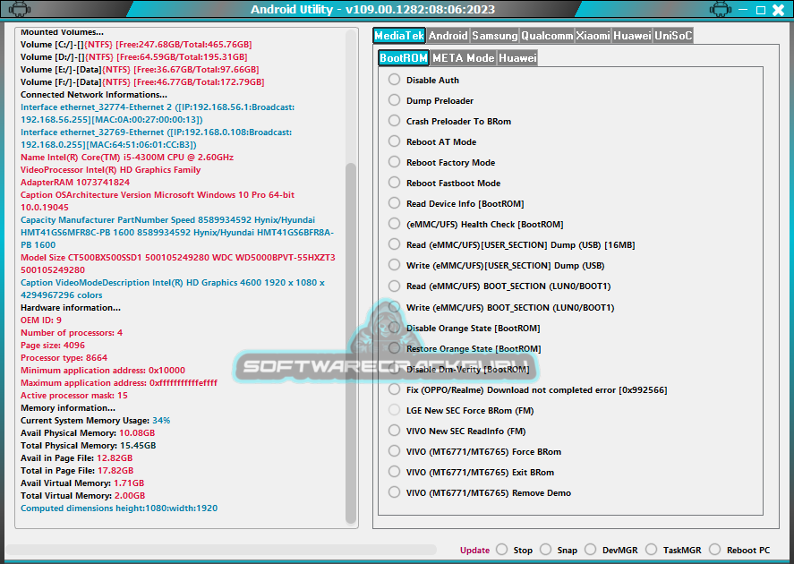Click the 'Hardware information...' heading
The height and width of the screenshot is (564, 794).
click(71, 308)
